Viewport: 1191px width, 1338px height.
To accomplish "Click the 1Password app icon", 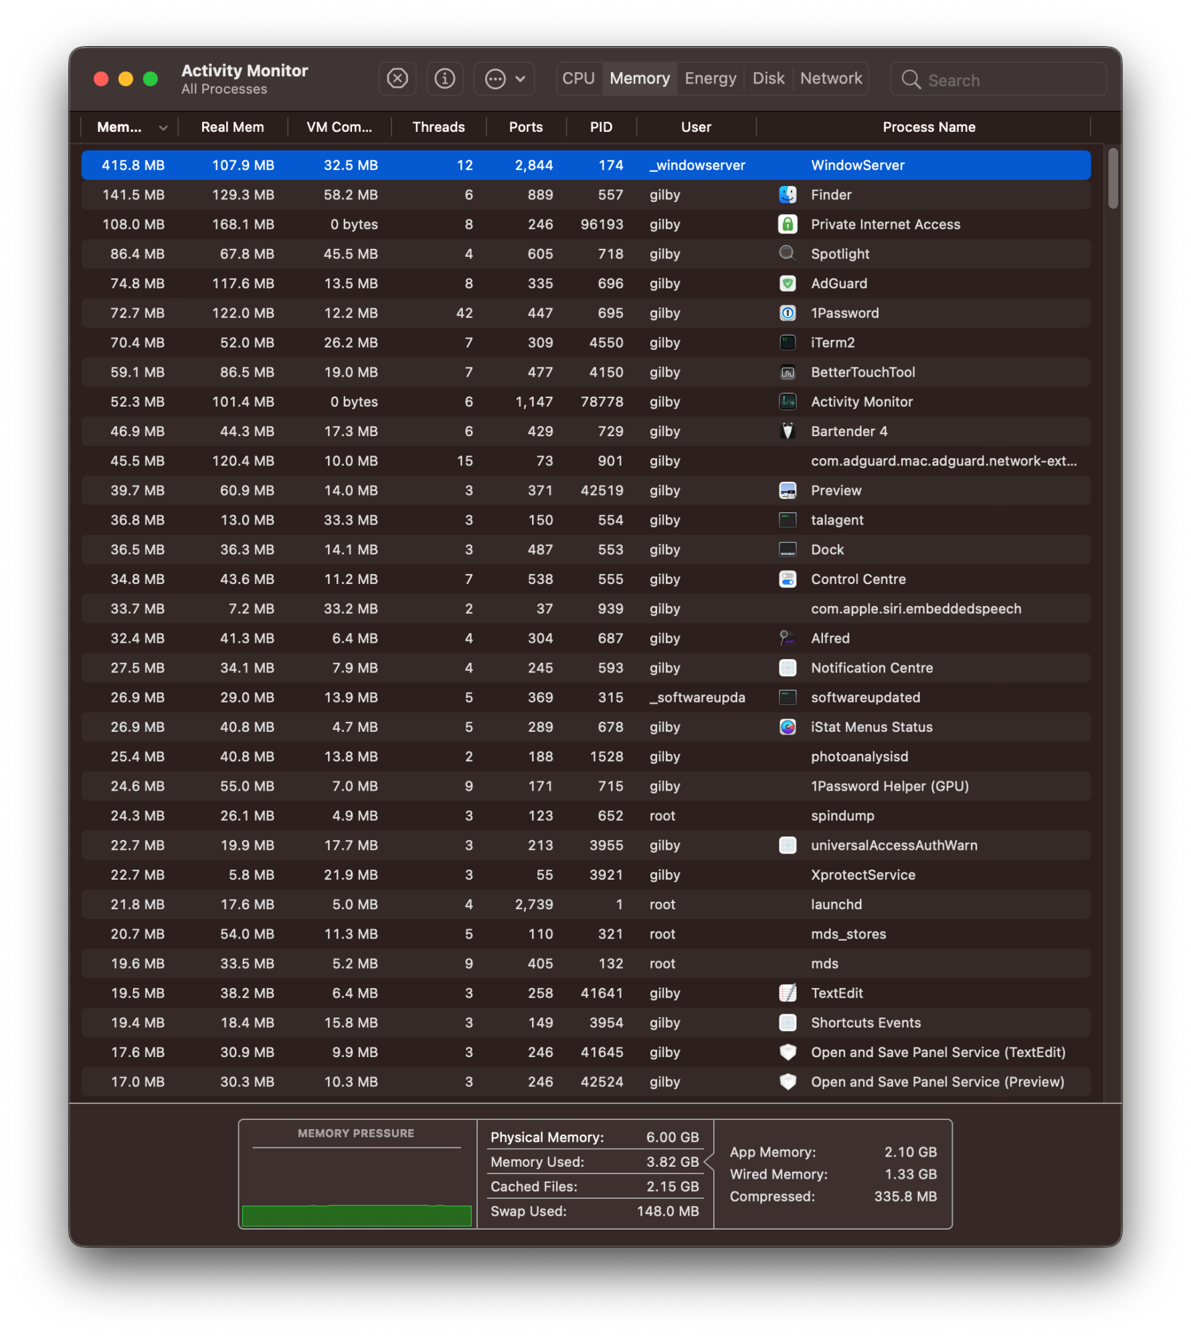I will [788, 312].
